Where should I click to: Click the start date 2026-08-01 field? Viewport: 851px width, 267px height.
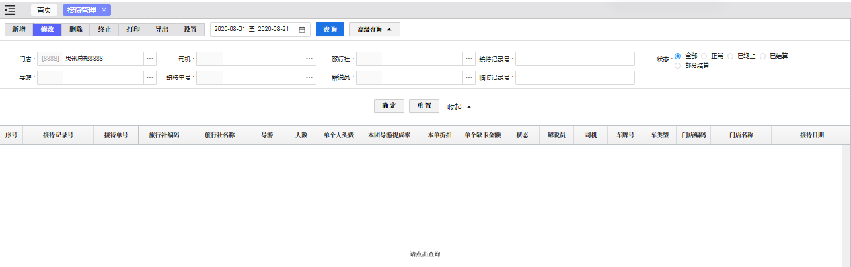click(229, 30)
